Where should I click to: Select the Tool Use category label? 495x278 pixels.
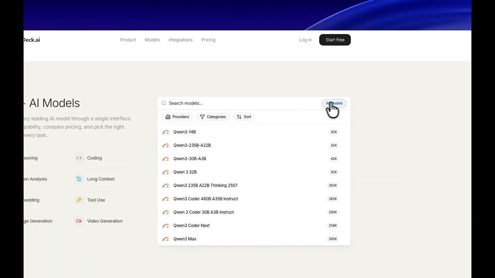(x=96, y=200)
